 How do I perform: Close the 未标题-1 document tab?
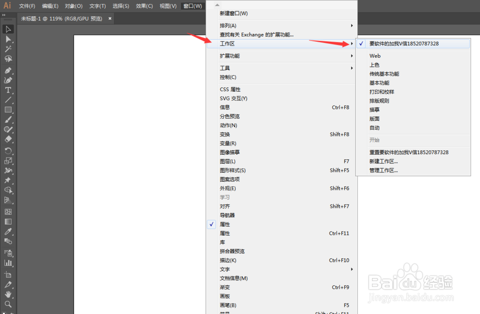110,19
